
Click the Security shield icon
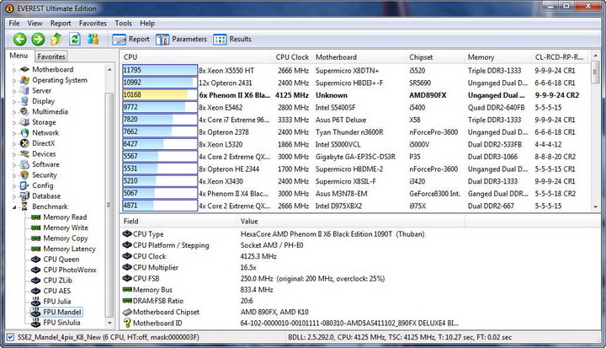[x=24, y=175]
